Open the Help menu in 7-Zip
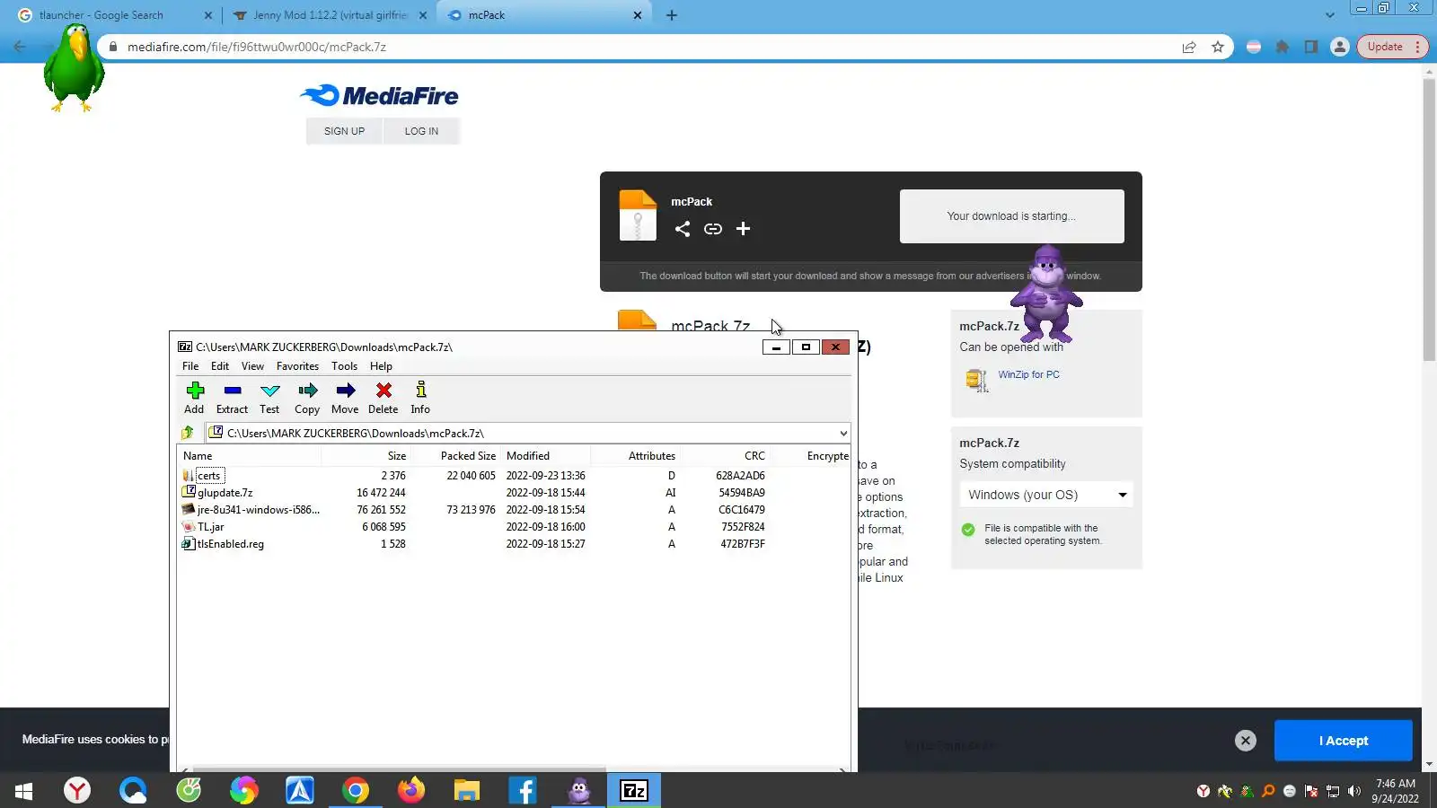 (x=381, y=366)
